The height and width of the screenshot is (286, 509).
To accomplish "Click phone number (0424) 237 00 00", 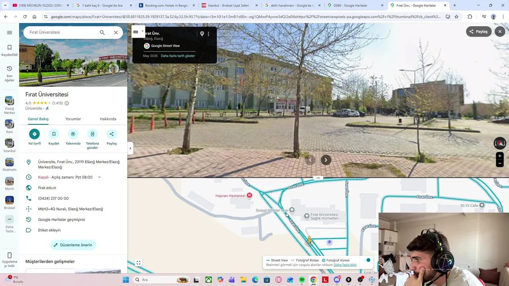I will coord(53,198).
